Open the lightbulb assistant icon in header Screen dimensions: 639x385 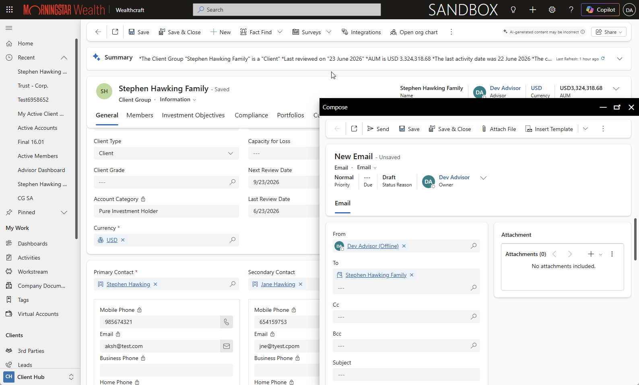point(513,10)
